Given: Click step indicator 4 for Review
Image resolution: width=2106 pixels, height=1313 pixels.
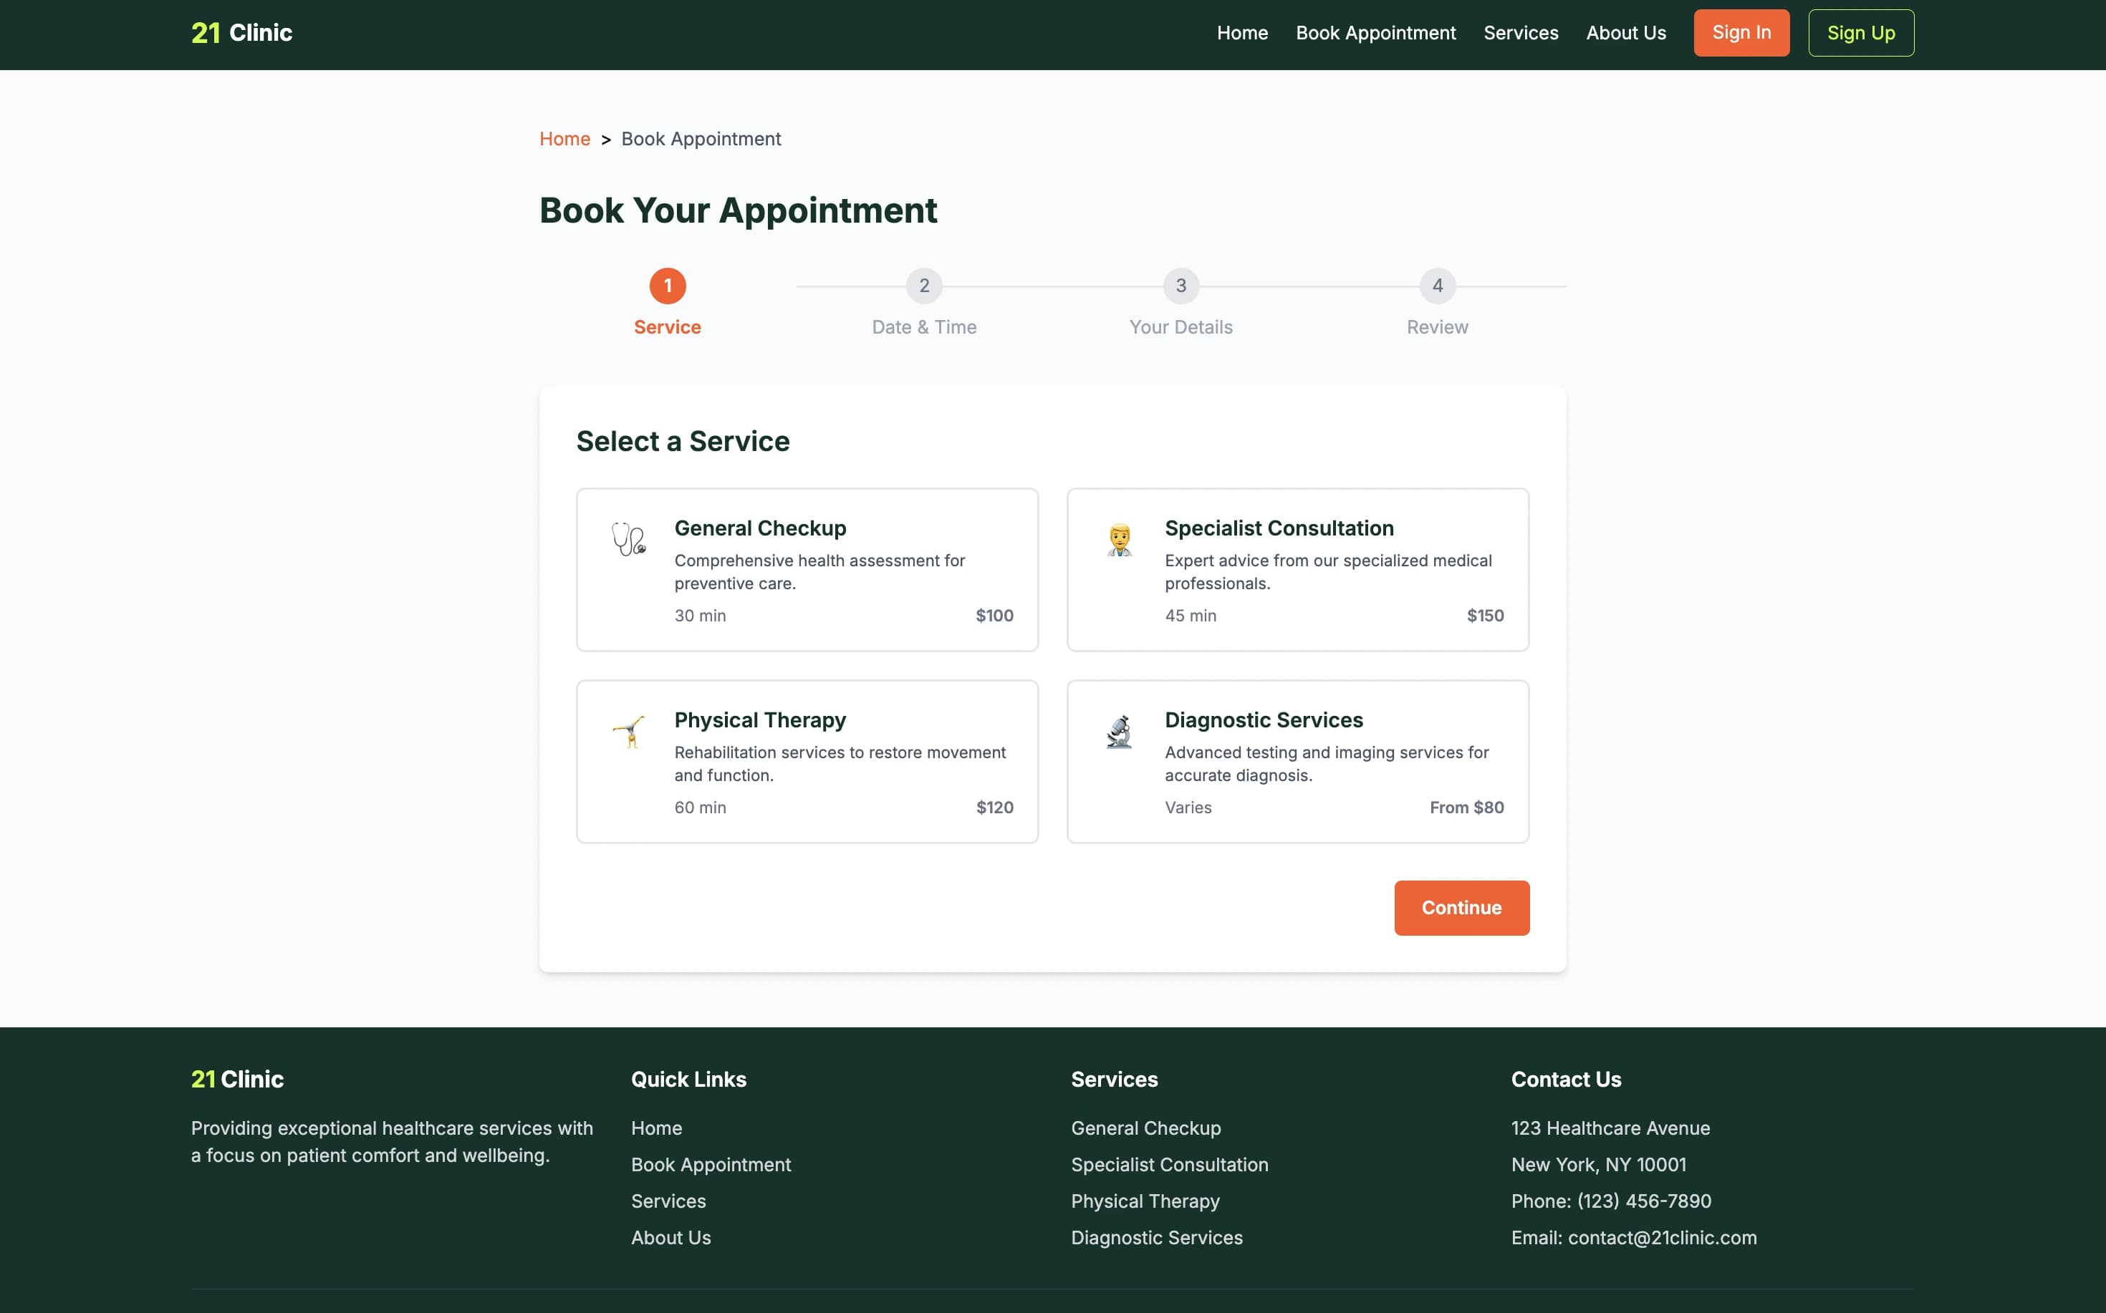Looking at the screenshot, I should click(1437, 286).
